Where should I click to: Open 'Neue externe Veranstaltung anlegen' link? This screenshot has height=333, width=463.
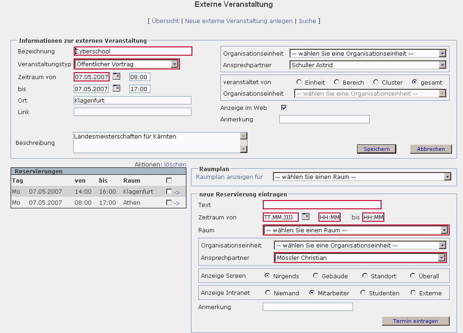pos(238,21)
